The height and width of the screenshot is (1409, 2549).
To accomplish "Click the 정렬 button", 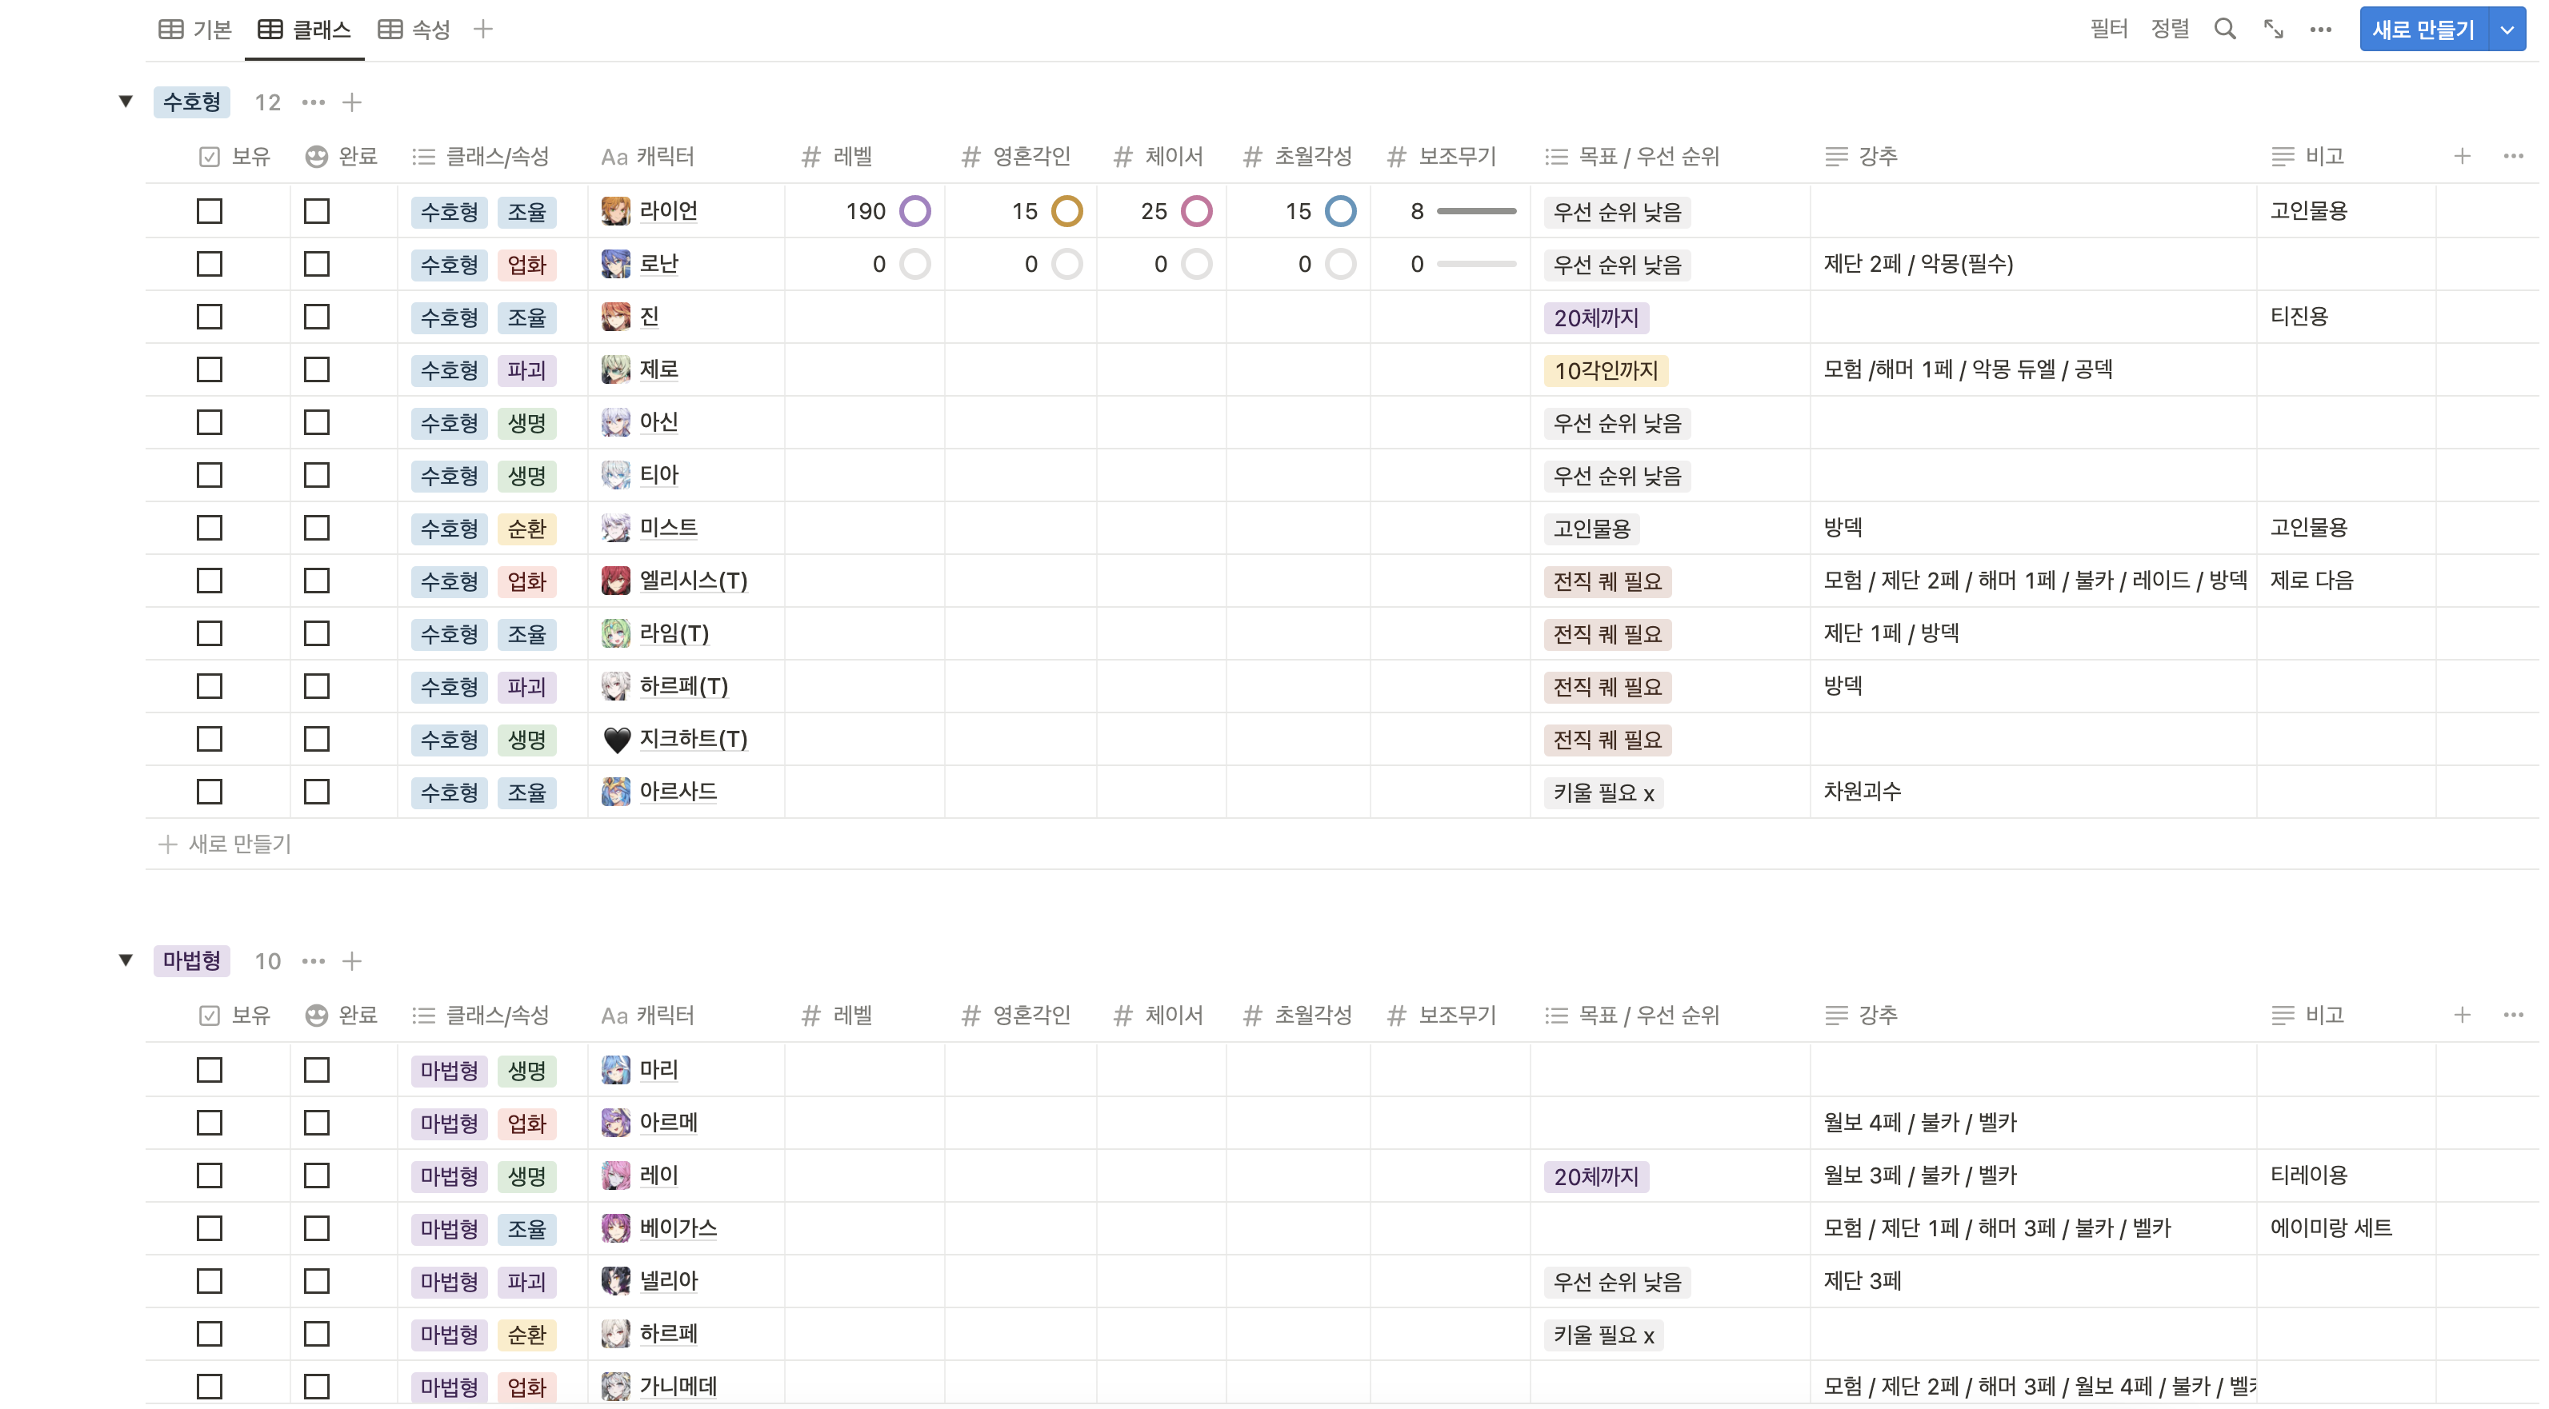I will (x=2169, y=30).
